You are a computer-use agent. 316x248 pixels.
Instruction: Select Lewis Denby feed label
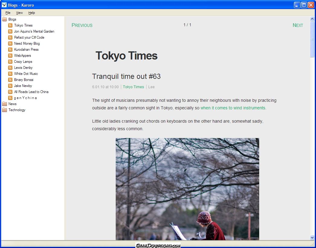(23, 68)
